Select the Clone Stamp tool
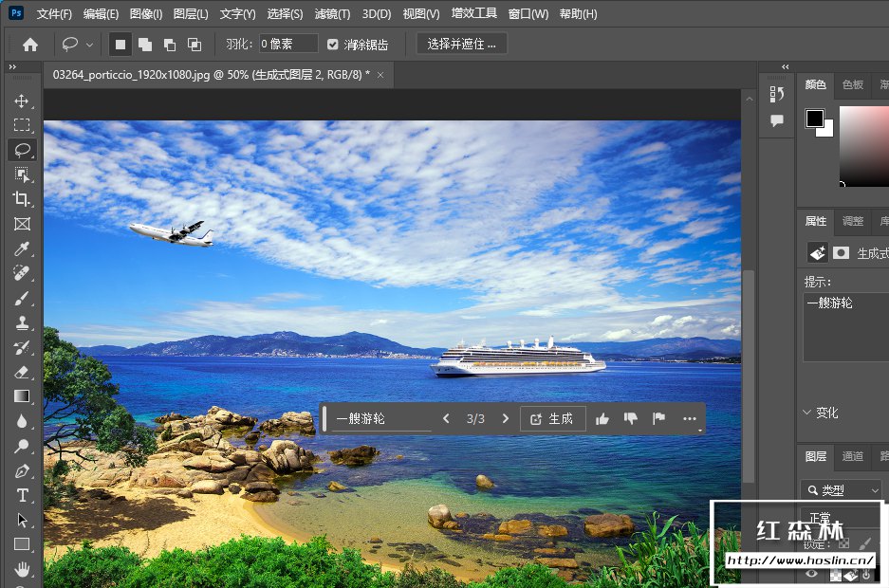 point(22,322)
